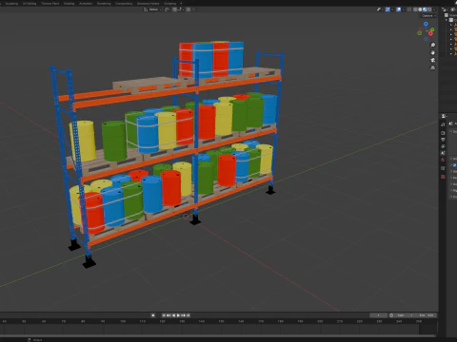Expand the first object row in outliner
This screenshot has height=342, width=457.
coord(451,25)
